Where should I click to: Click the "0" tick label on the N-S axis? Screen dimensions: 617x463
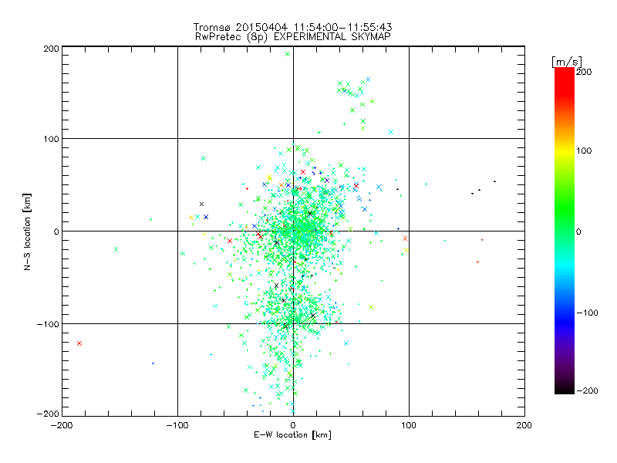[x=56, y=231]
